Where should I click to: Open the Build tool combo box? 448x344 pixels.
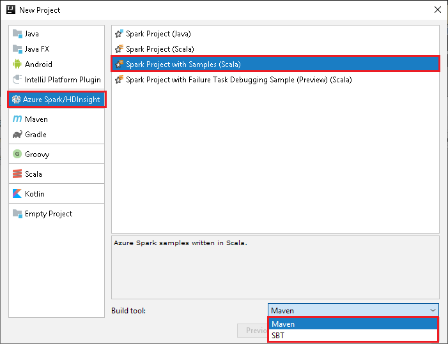pyautogui.click(x=353, y=310)
